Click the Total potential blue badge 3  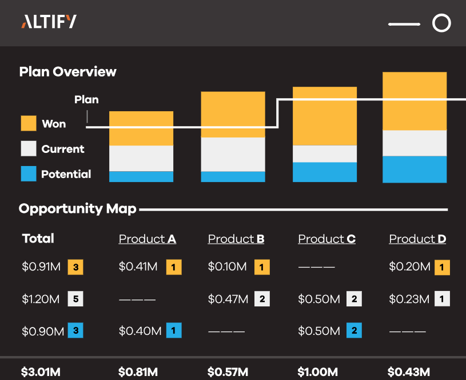pos(75,330)
